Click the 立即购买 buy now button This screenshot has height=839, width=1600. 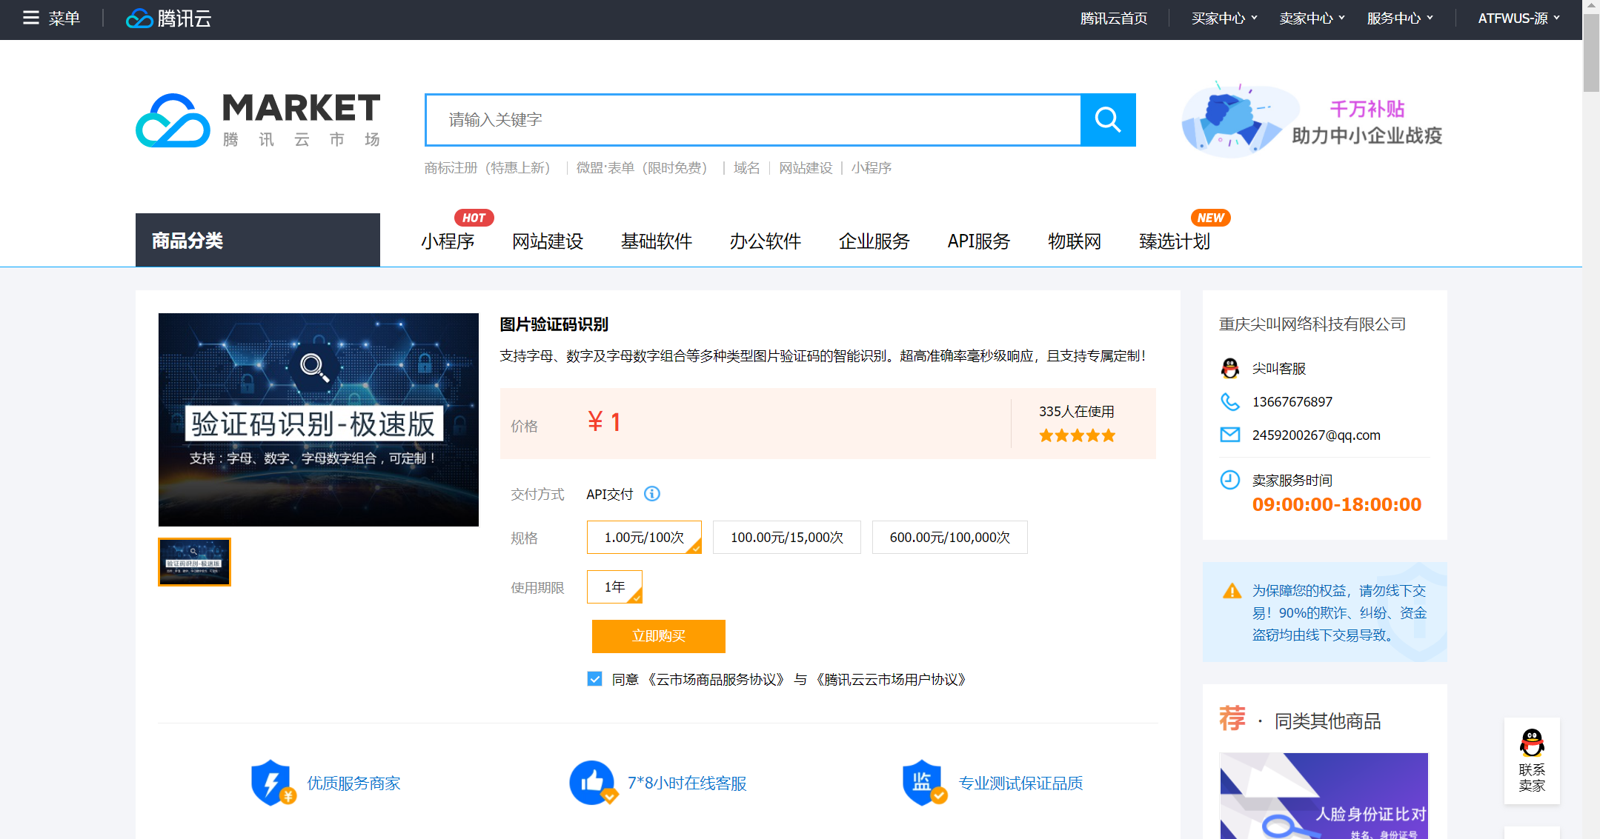(x=658, y=636)
